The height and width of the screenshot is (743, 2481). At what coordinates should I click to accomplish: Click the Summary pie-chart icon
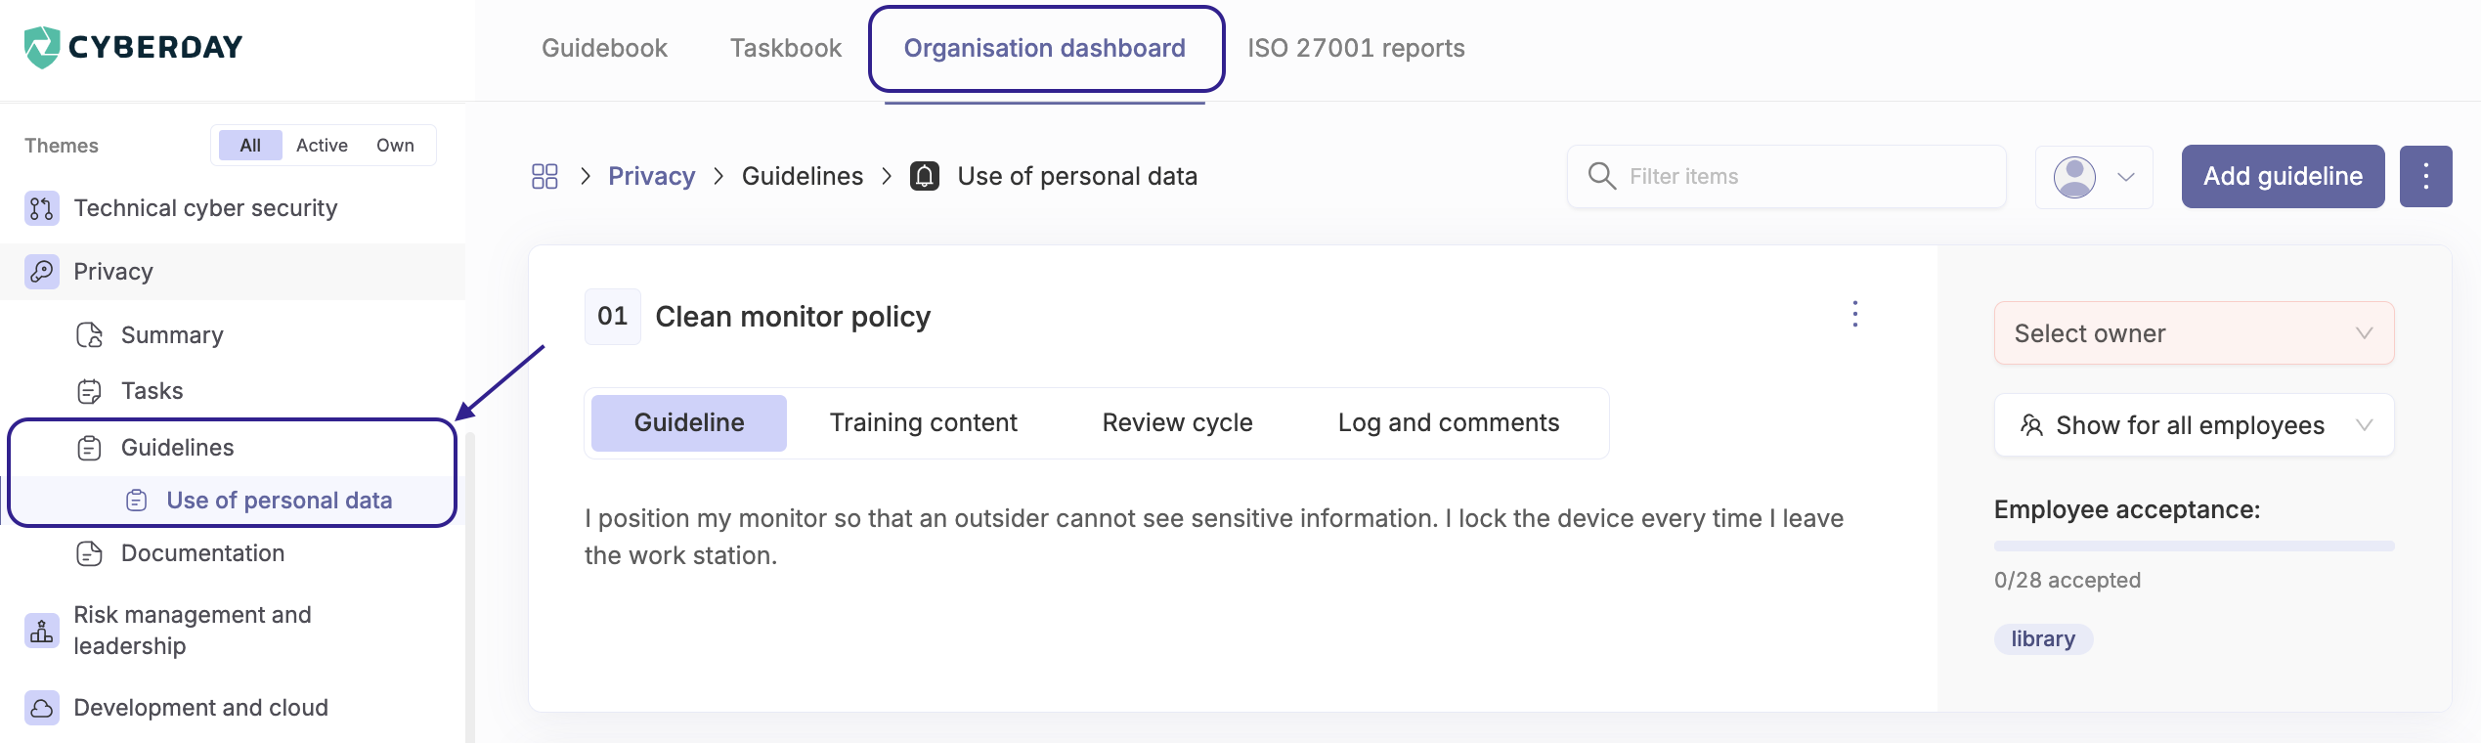pos(89,335)
